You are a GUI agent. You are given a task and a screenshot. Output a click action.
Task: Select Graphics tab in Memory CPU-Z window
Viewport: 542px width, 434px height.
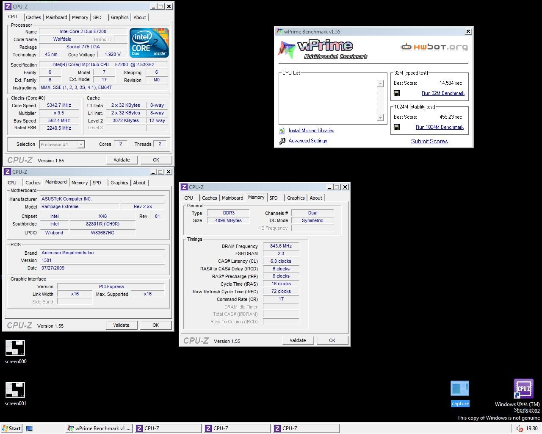point(296,198)
